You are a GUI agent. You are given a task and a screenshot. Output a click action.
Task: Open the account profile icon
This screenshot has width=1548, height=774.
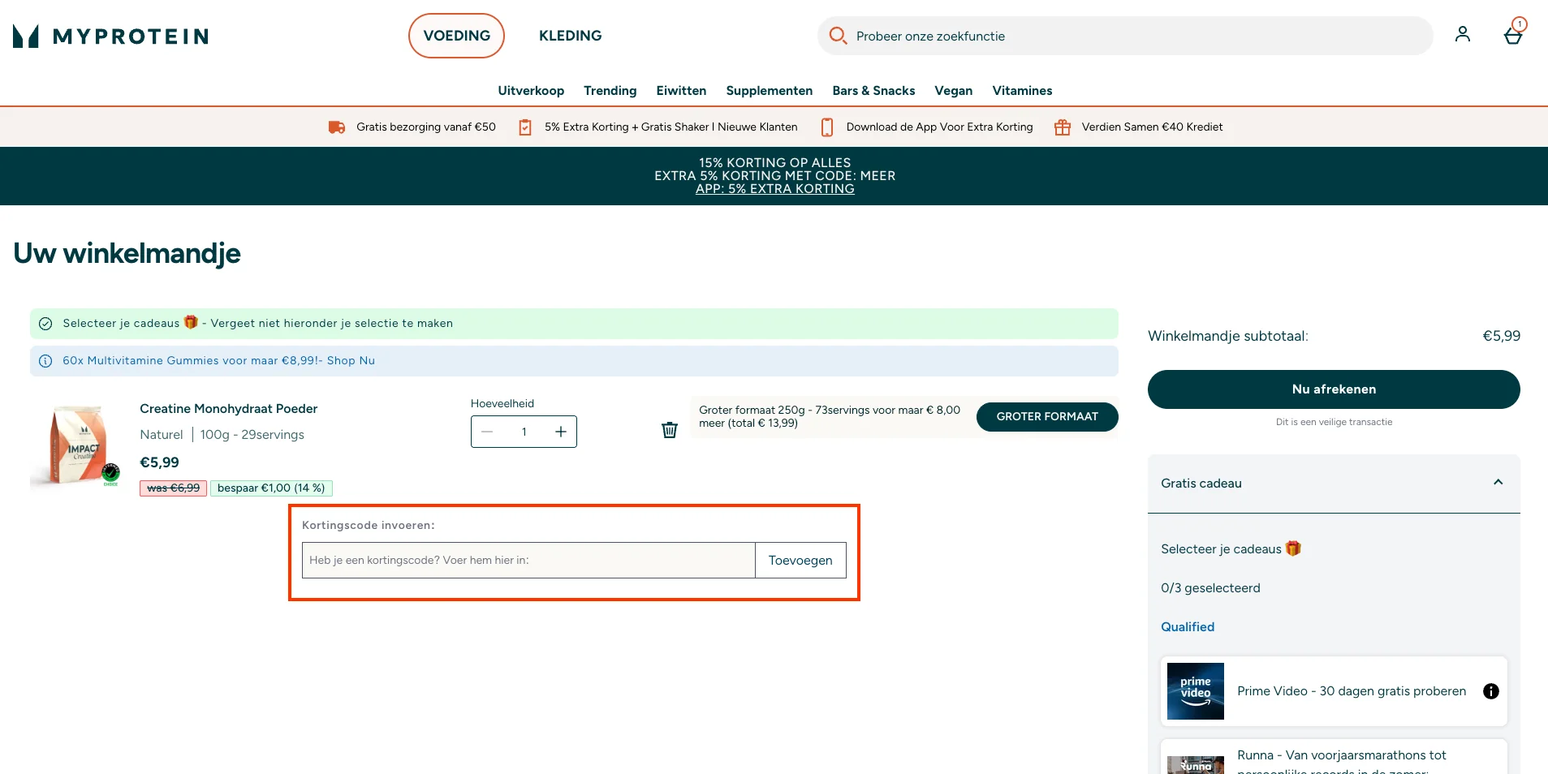pyautogui.click(x=1463, y=34)
